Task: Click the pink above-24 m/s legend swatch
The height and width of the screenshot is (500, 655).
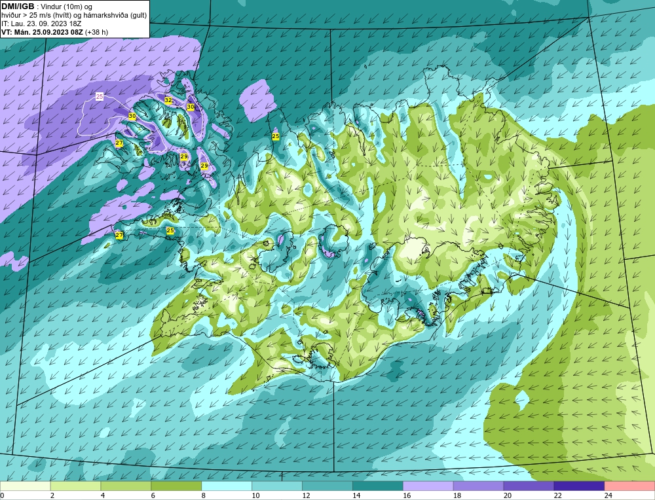Action: (629, 486)
